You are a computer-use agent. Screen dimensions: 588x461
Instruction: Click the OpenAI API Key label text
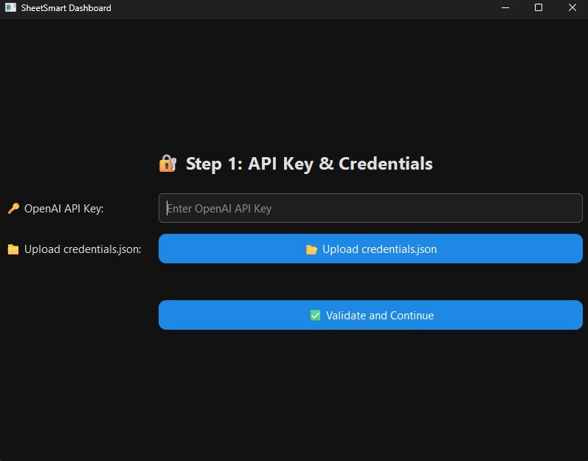[63, 209]
